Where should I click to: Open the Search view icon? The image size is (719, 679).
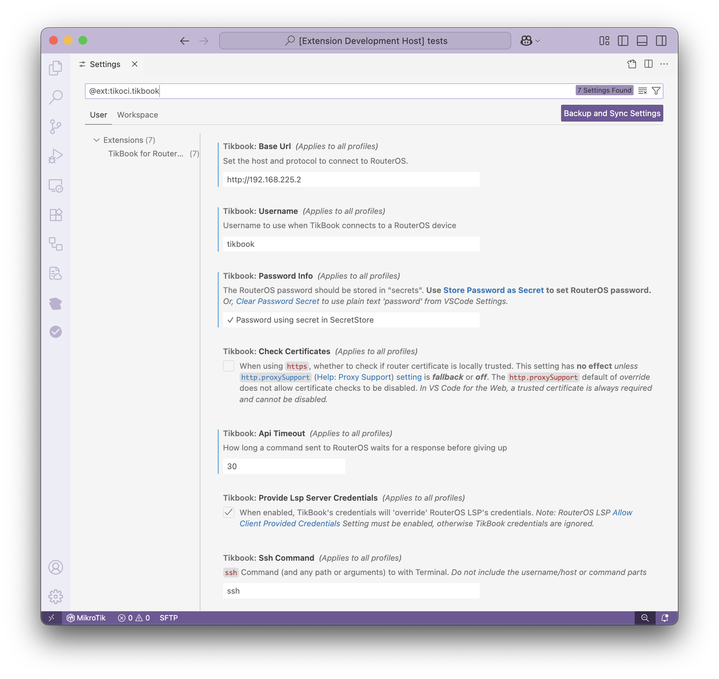tap(56, 97)
